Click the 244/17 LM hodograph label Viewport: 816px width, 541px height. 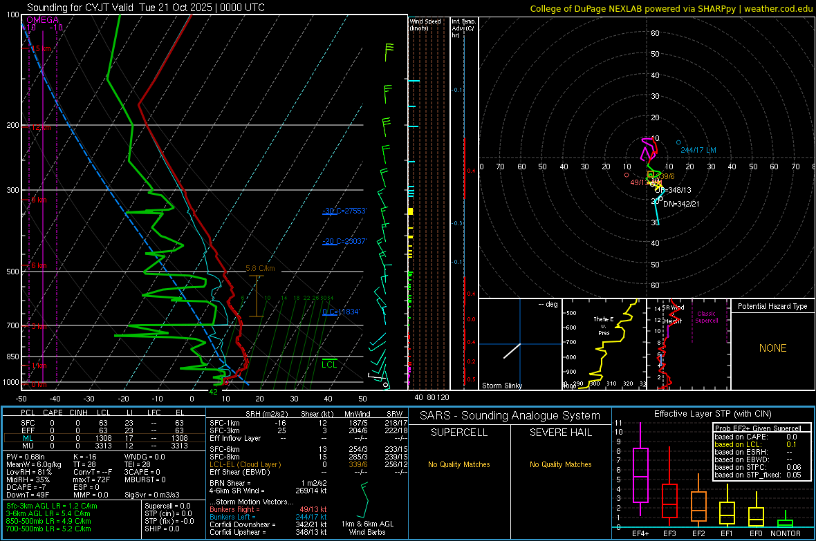click(698, 150)
